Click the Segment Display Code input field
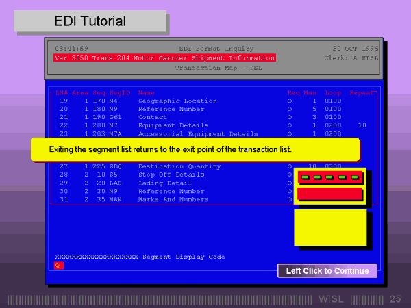 (59, 266)
